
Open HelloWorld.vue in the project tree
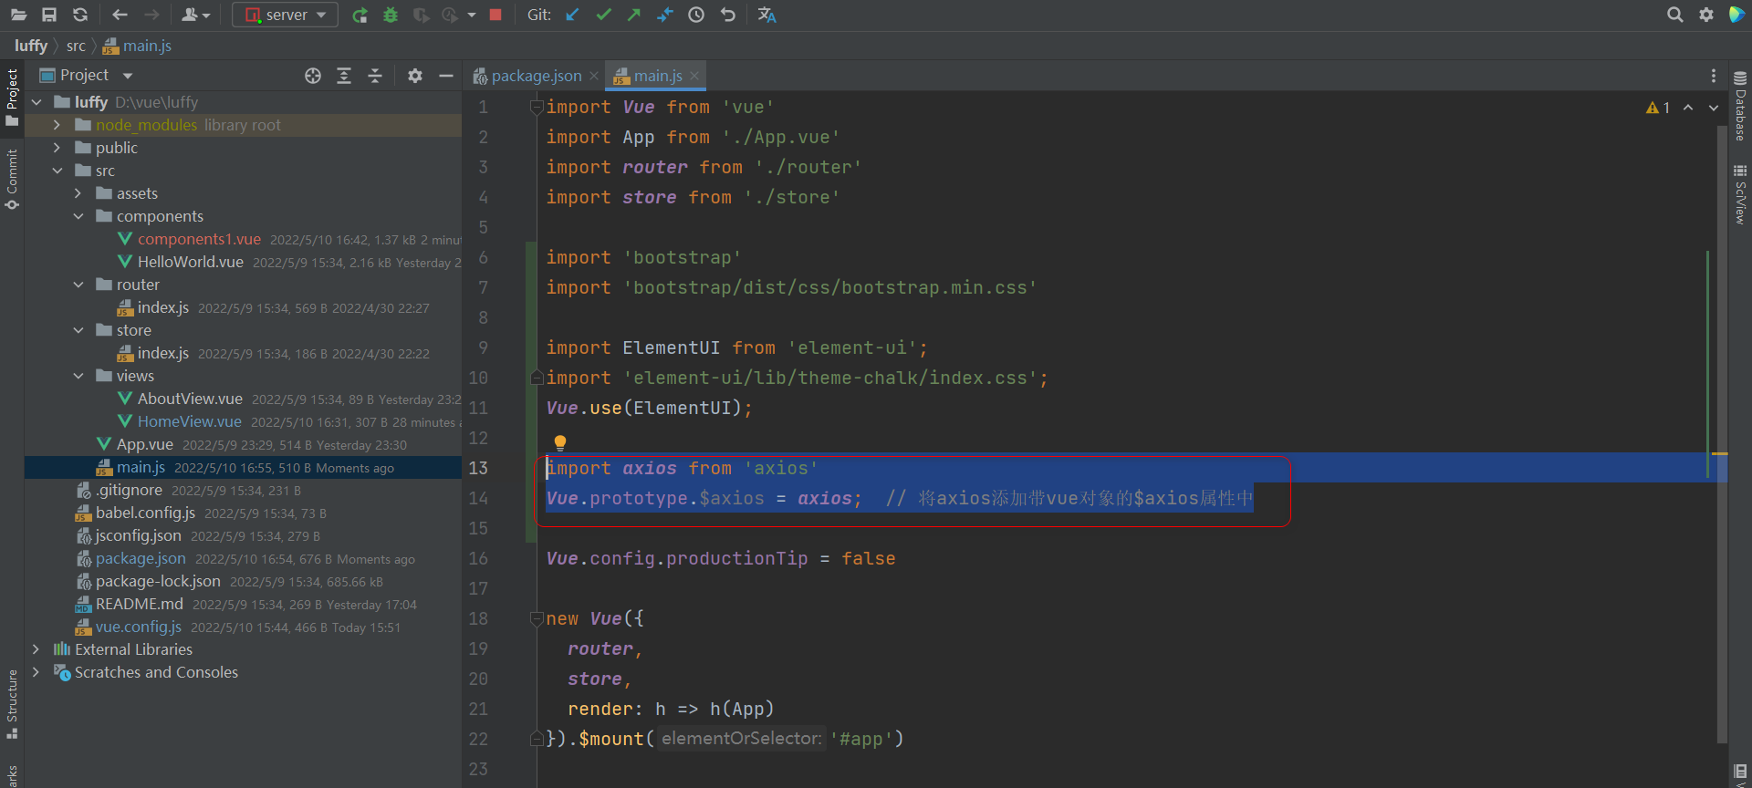pyautogui.click(x=190, y=262)
